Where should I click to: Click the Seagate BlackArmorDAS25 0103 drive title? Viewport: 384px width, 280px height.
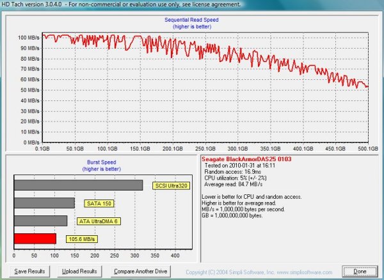(246, 159)
